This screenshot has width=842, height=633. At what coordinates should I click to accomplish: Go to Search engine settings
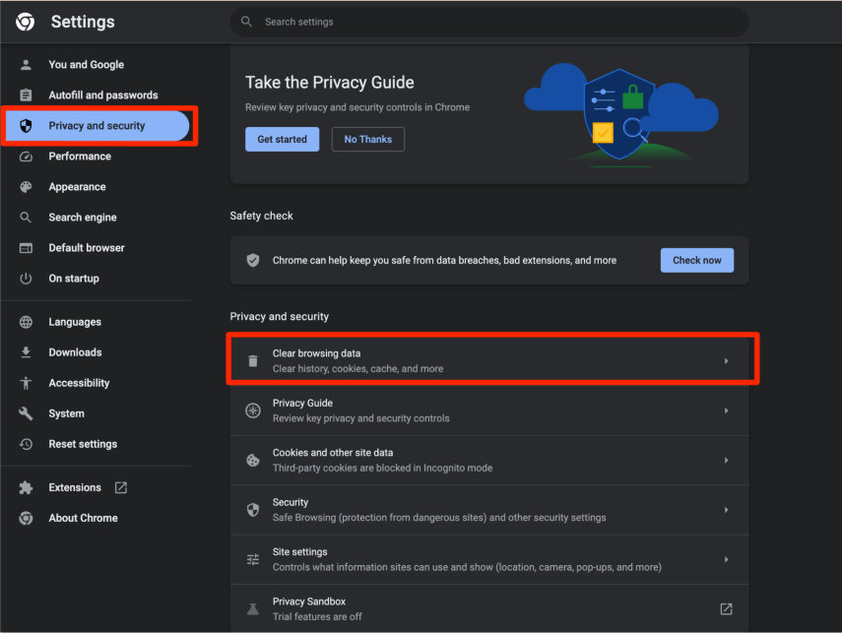[x=83, y=218]
